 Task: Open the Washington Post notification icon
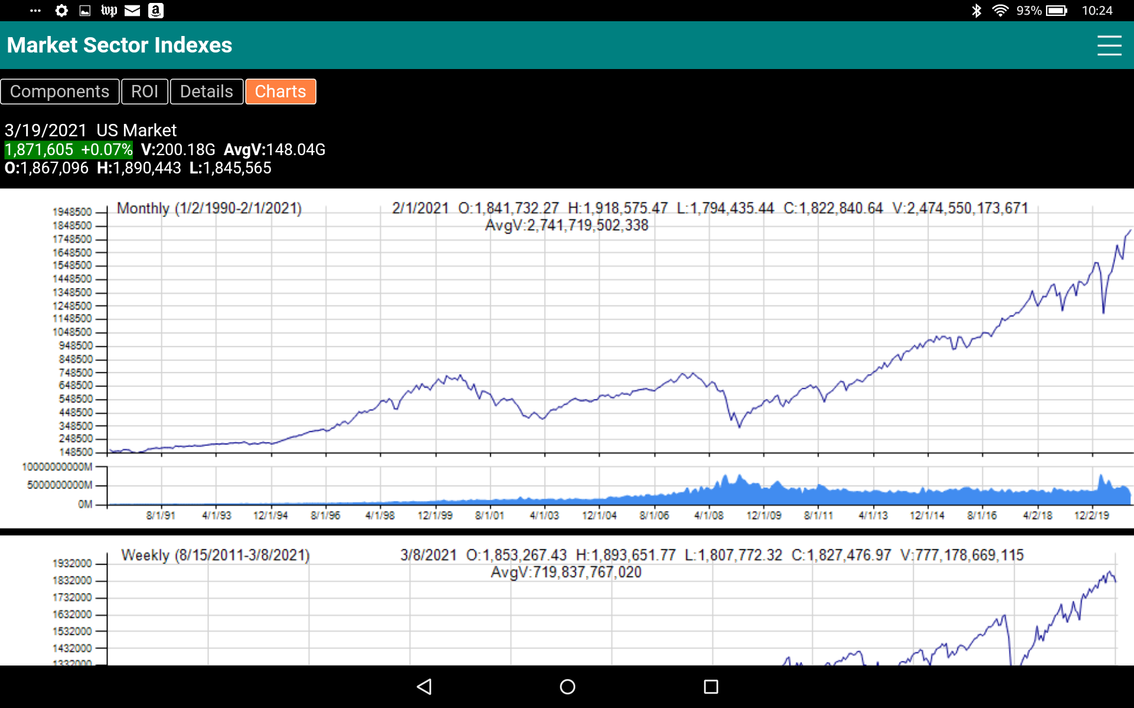[109, 10]
